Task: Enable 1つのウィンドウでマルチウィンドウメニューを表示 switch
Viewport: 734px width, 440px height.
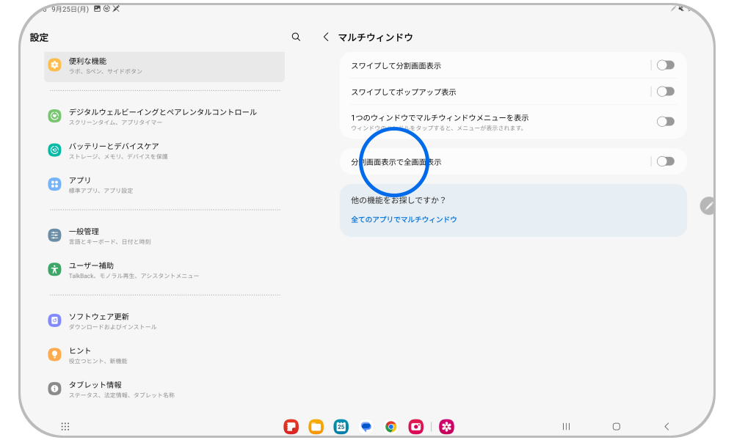Action: (x=665, y=122)
